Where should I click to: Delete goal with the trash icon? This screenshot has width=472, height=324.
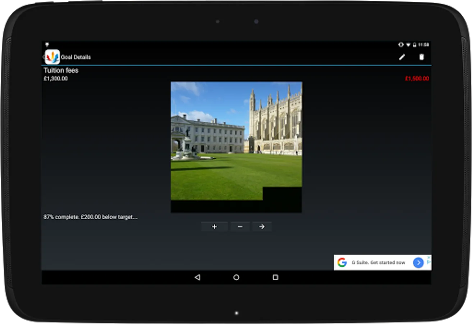tap(422, 57)
